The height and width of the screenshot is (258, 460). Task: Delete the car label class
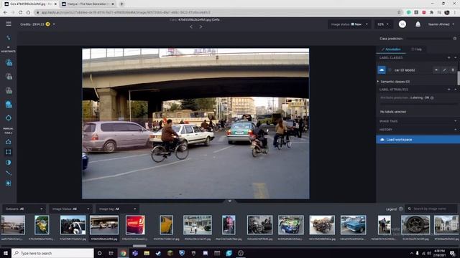click(x=453, y=70)
